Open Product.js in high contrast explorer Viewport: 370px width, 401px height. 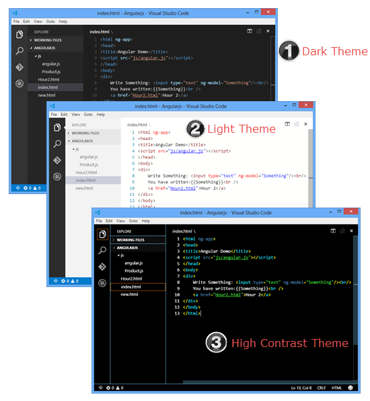click(x=134, y=271)
